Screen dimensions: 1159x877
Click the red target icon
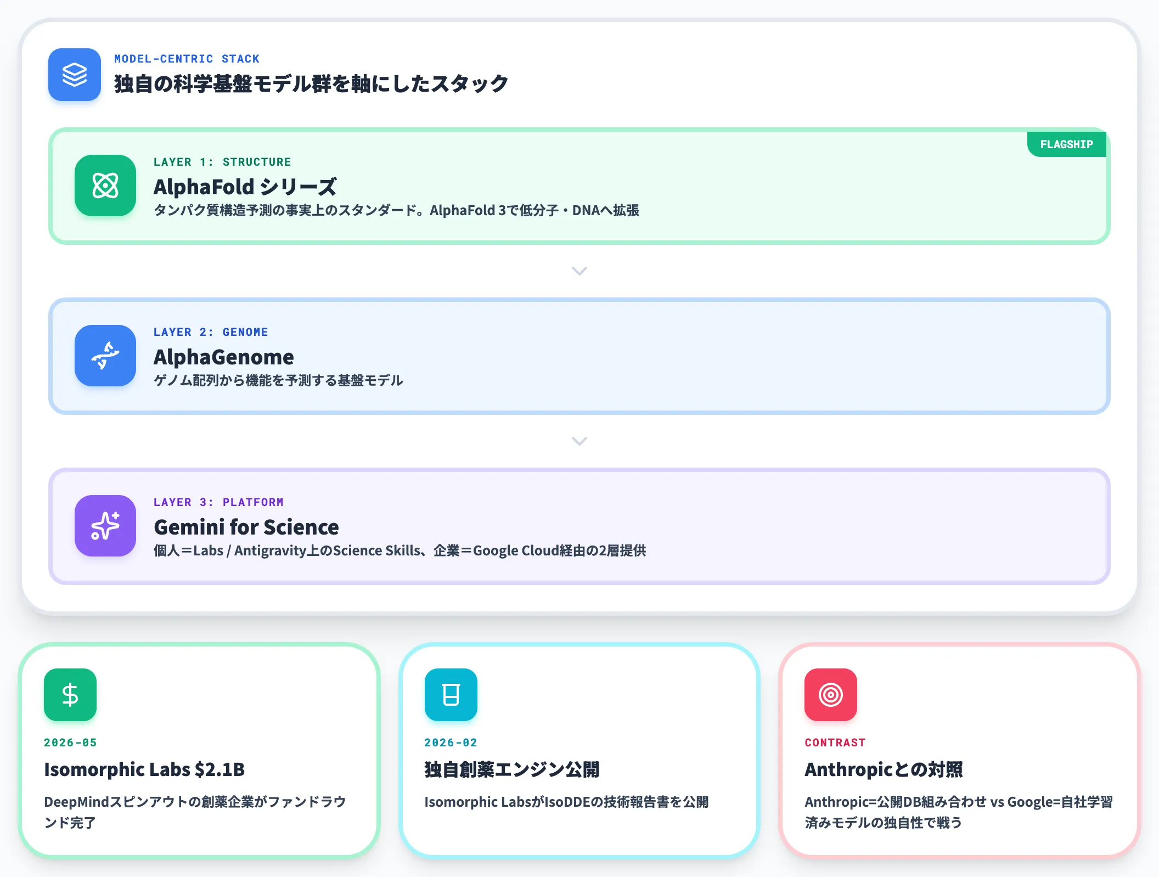point(831,695)
